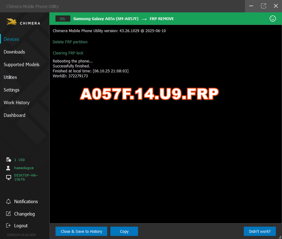The height and width of the screenshot is (239, 282).
Task: View Work History
Action: (x=17, y=102)
